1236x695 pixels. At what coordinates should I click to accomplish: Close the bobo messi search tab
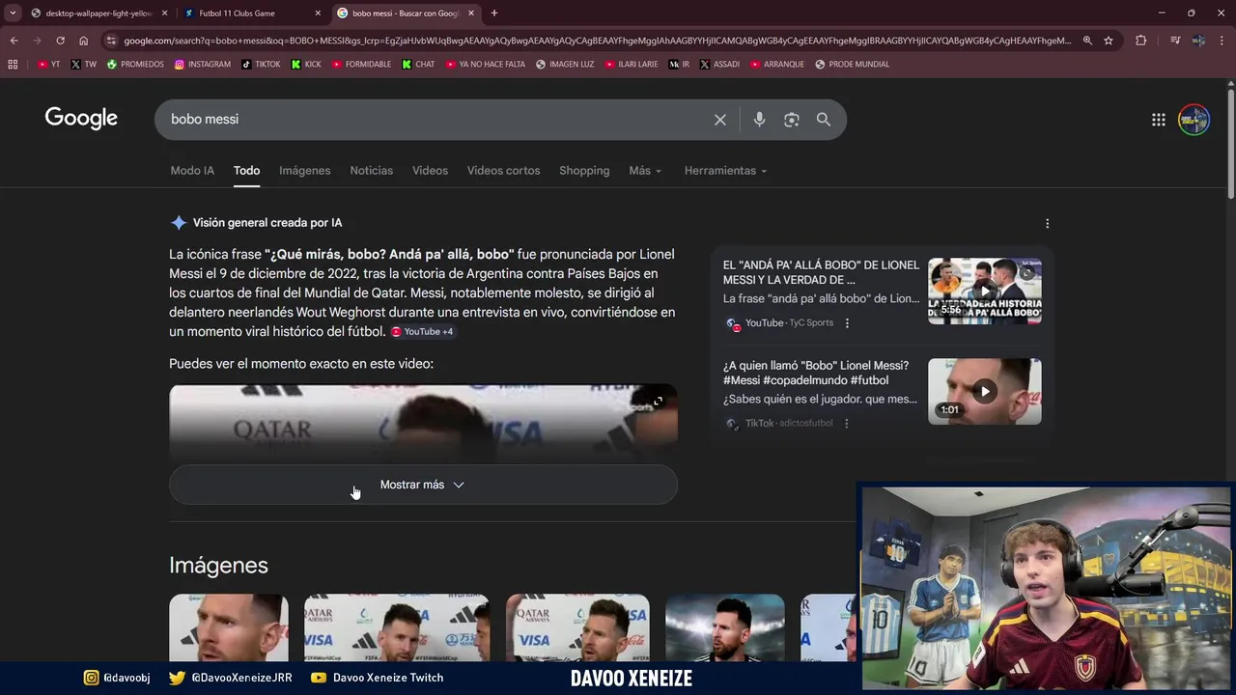pos(472,14)
